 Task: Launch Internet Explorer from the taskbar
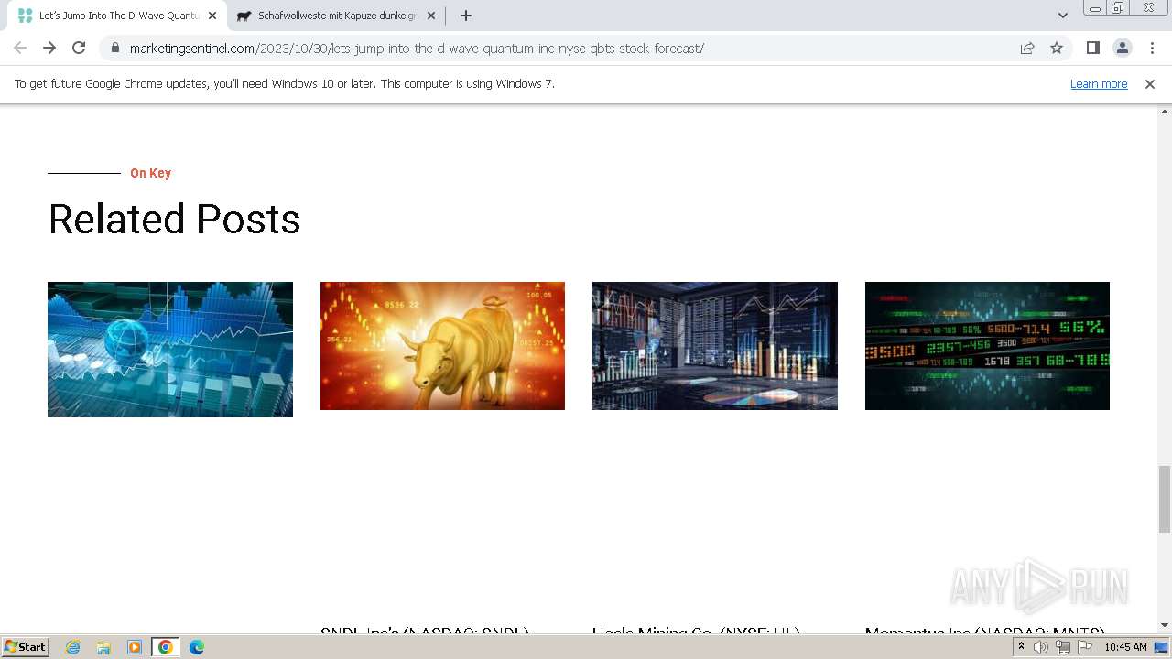pos(73,647)
